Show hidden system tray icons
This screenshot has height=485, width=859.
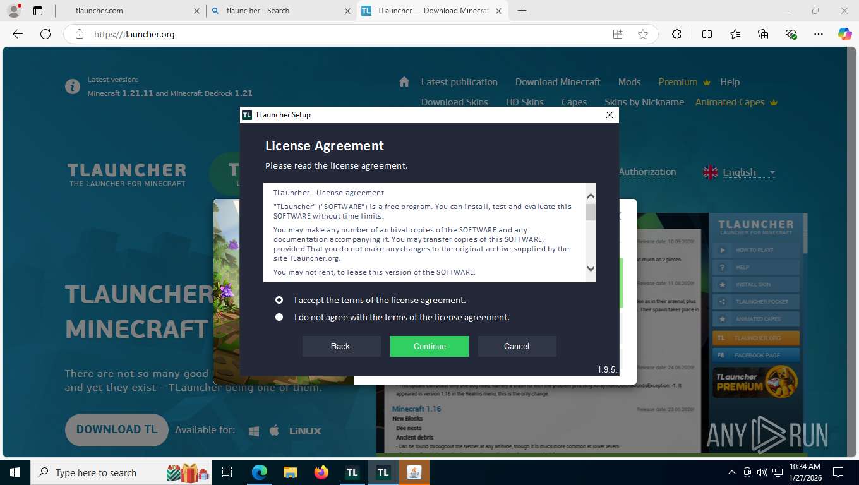click(732, 472)
